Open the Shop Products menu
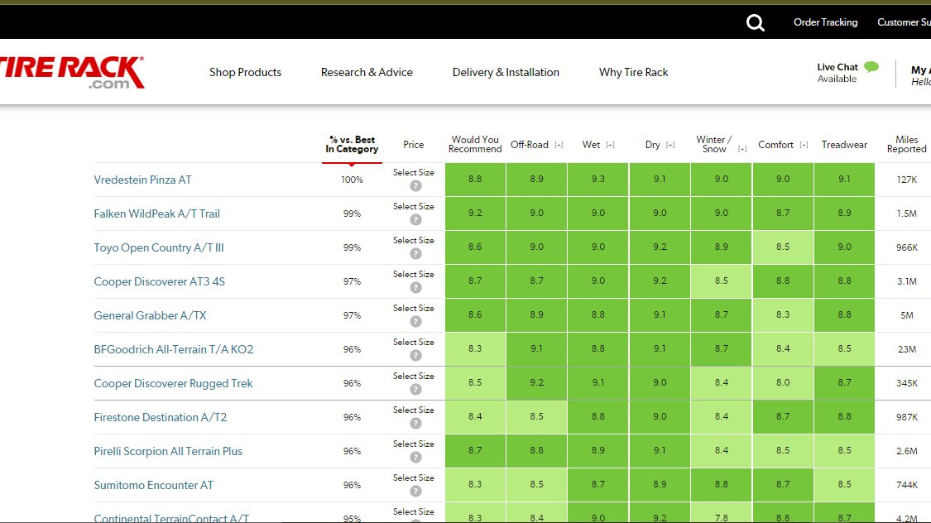The width and height of the screenshot is (931, 523). [x=245, y=73]
